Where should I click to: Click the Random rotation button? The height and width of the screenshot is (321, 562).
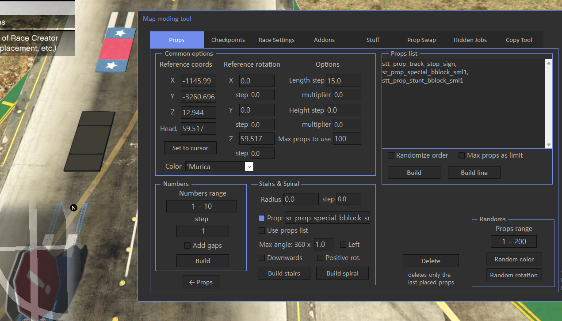[x=514, y=275]
